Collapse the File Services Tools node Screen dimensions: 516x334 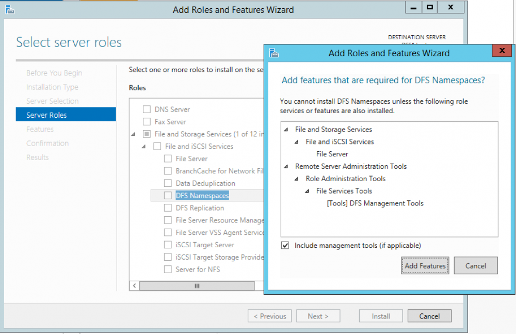click(307, 191)
